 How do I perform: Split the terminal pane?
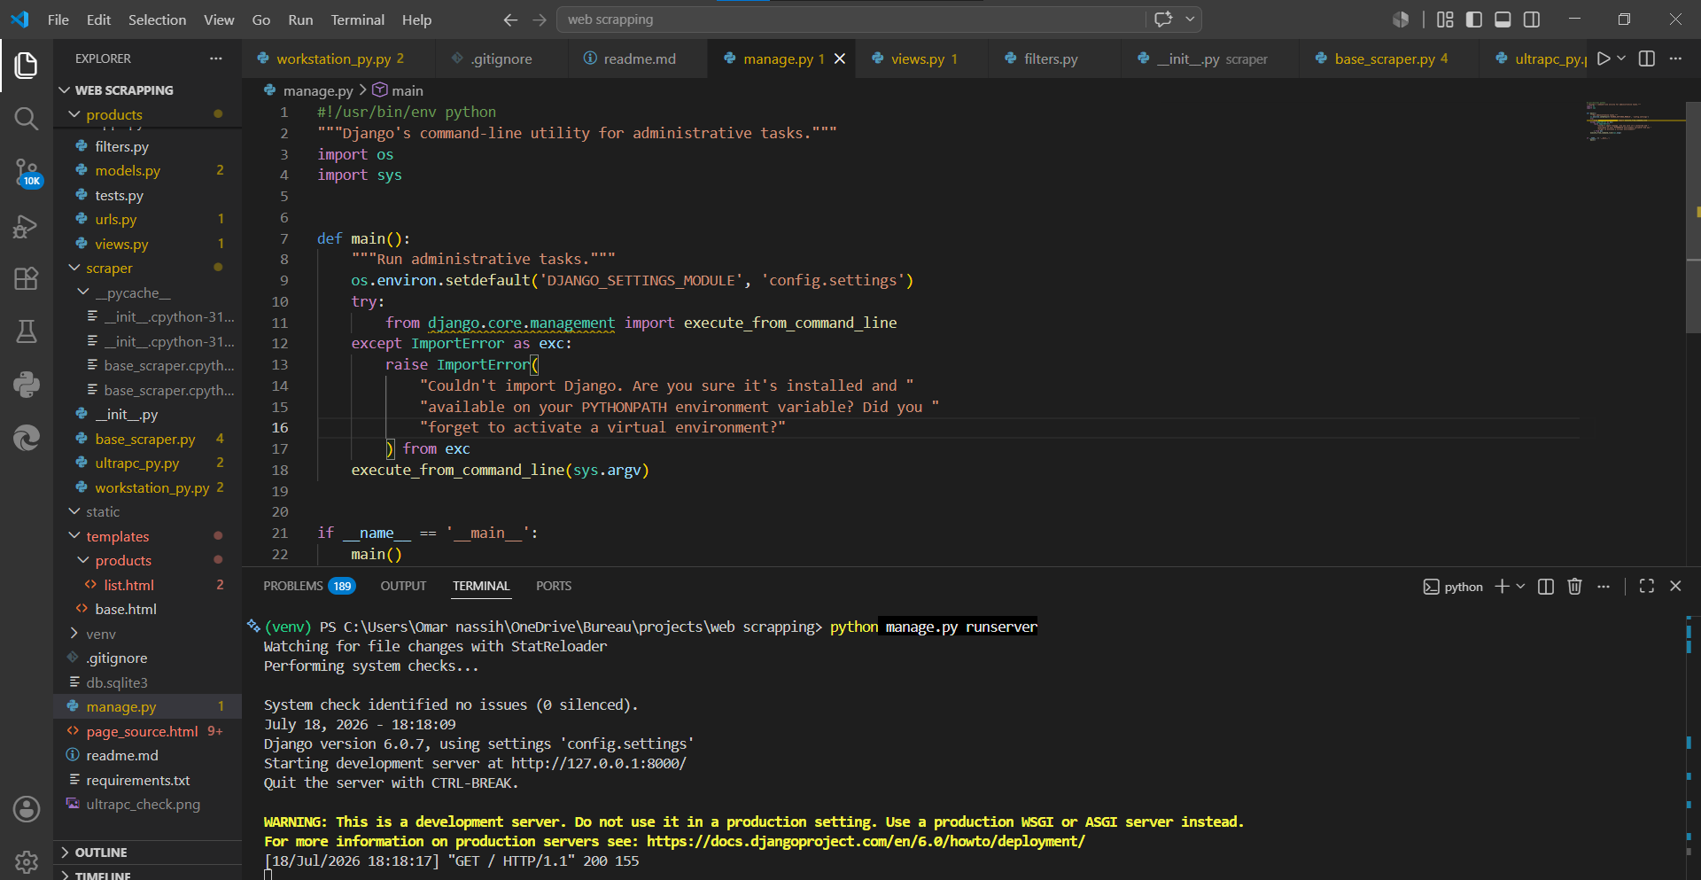1546,586
